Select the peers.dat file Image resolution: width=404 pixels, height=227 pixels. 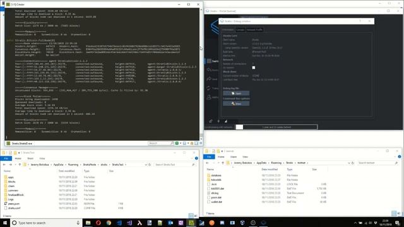point(216,197)
